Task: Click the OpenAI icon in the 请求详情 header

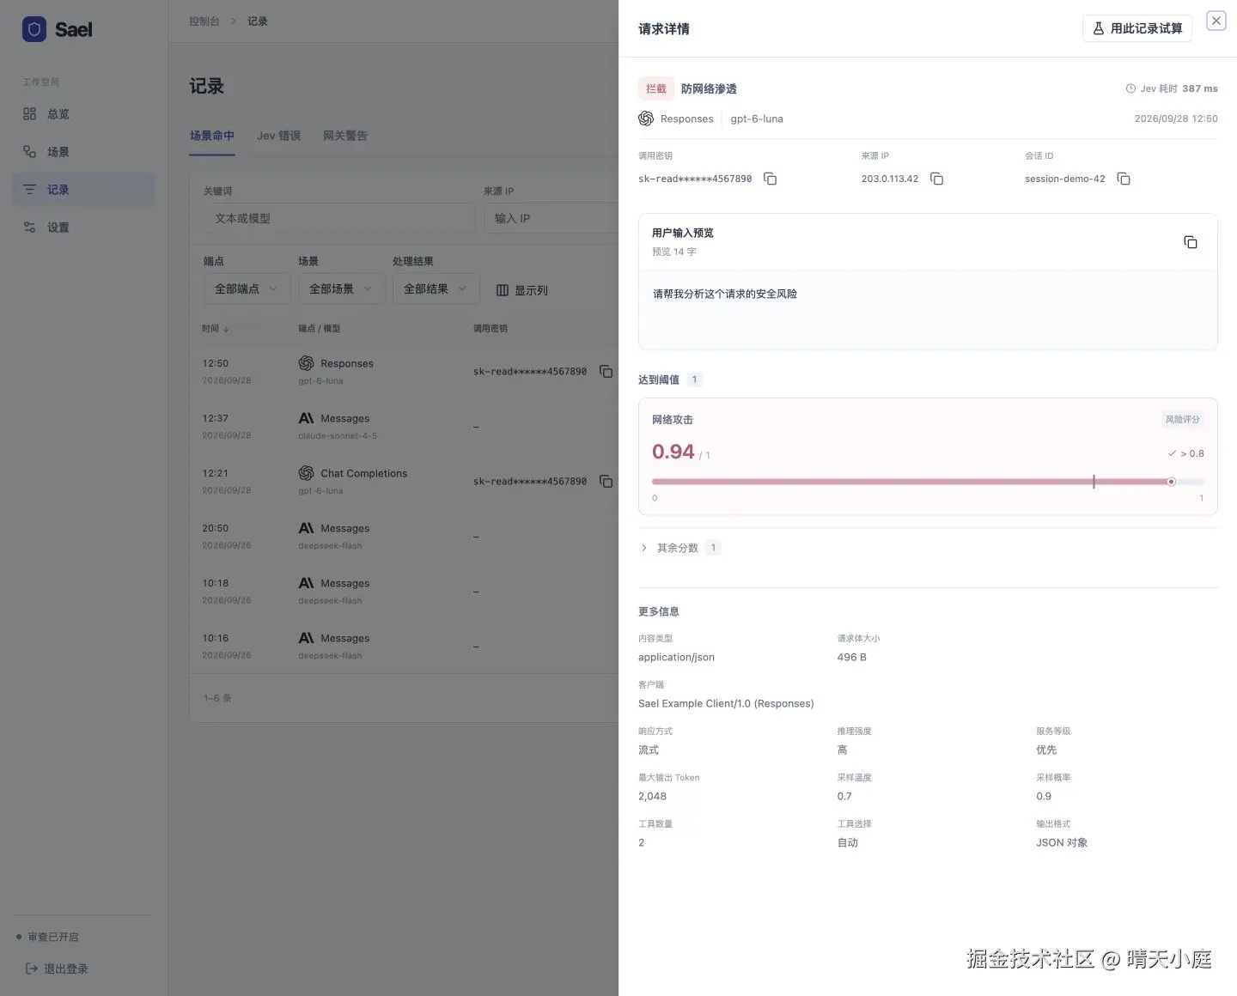Action: 646,118
